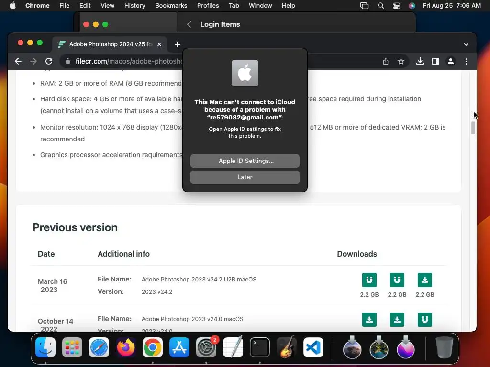Open the Help menu
The width and height of the screenshot is (490, 367).
(x=288, y=5)
